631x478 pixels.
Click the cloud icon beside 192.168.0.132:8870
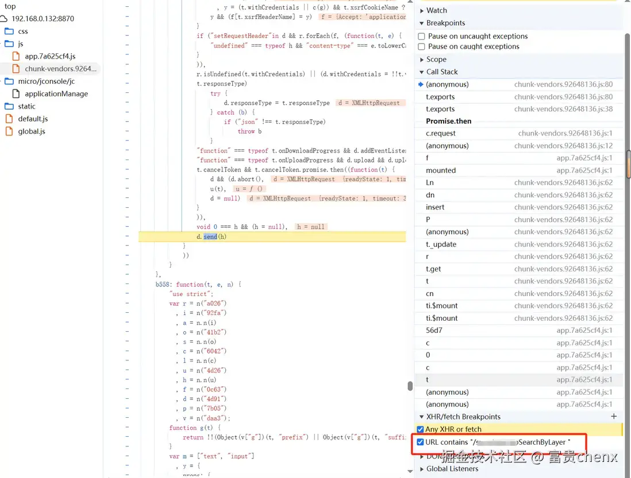click(4, 18)
